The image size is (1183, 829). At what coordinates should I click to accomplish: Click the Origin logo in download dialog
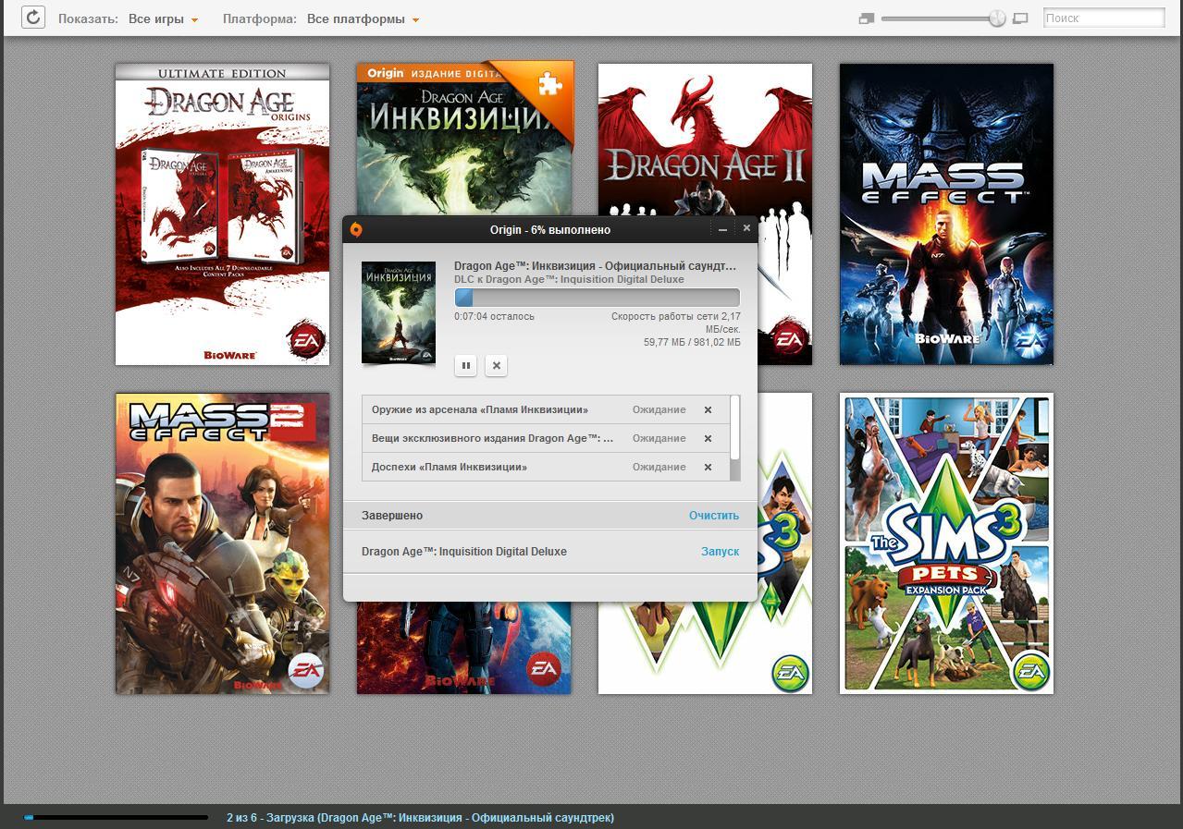356,229
